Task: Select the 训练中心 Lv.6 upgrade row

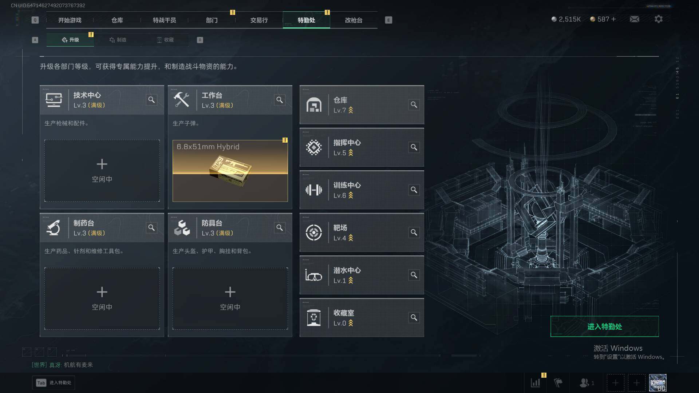Action: [362, 190]
